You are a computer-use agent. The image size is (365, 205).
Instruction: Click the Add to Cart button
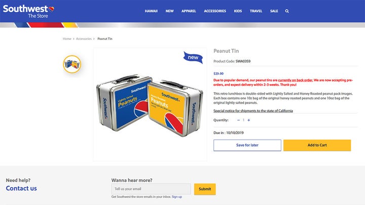pos(317,145)
